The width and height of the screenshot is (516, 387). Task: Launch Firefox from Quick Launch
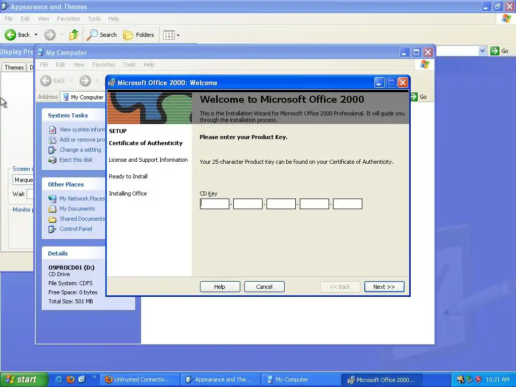pos(70,379)
